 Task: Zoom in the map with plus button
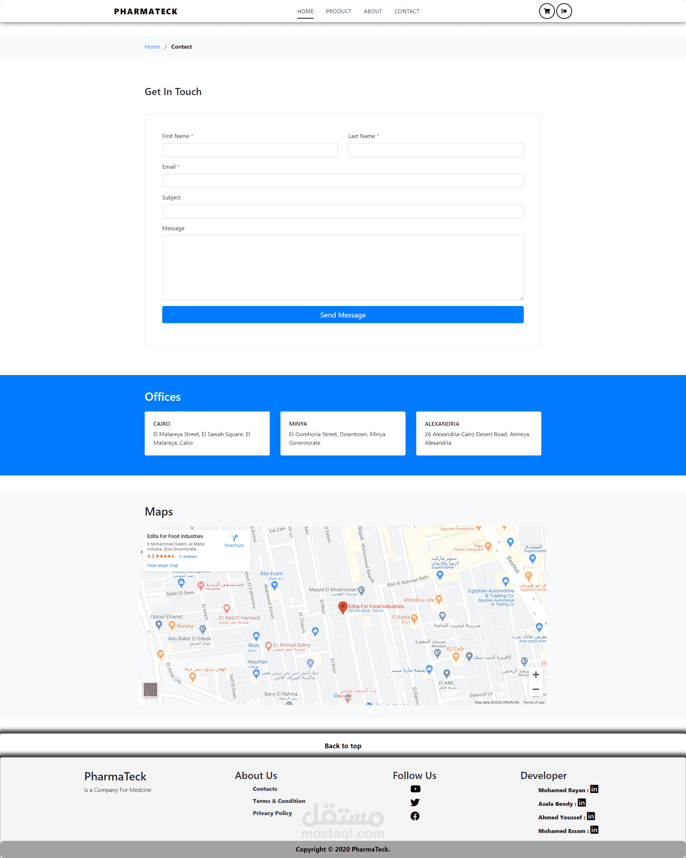tap(536, 675)
